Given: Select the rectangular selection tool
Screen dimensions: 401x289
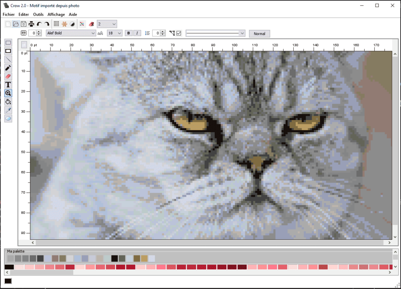Looking at the screenshot, I should (x=8, y=43).
